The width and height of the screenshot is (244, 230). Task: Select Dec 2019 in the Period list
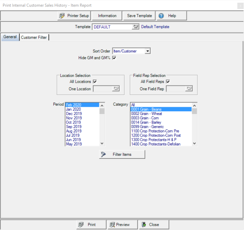click(x=74, y=113)
